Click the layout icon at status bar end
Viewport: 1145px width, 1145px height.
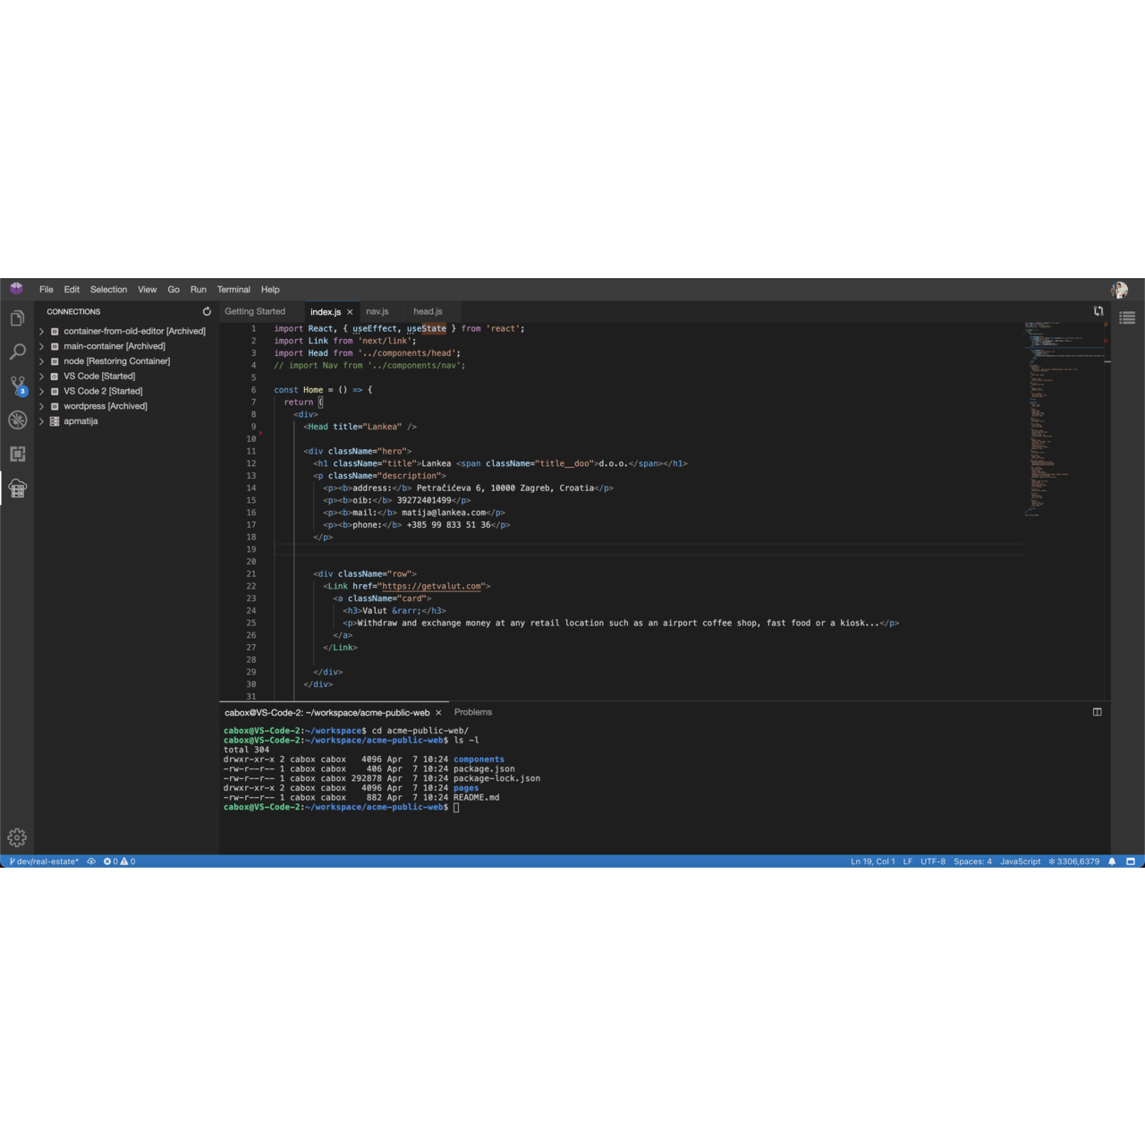[x=1131, y=861]
